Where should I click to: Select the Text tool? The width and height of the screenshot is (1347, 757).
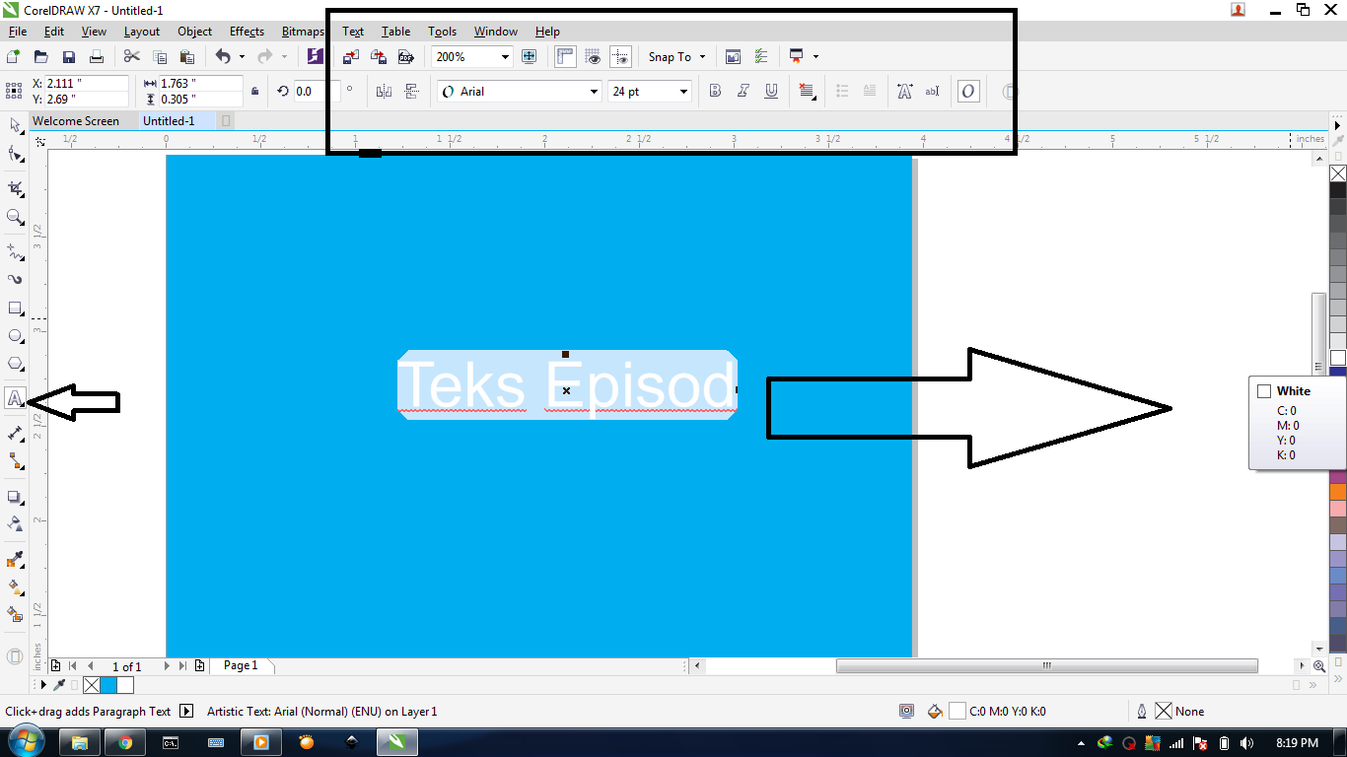(15, 398)
